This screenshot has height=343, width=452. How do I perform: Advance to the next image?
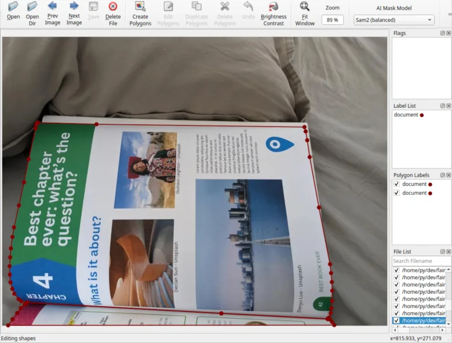coord(74,7)
